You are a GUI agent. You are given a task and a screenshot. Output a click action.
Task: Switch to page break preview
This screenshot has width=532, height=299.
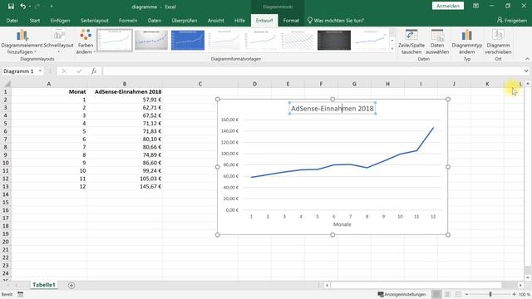click(458, 294)
